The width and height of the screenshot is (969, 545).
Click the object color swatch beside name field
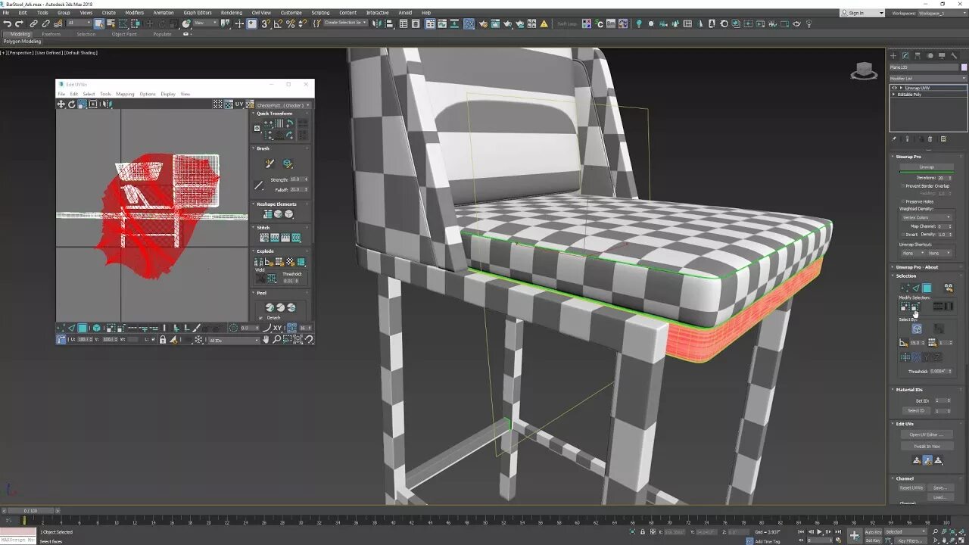click(x=964, y=67)
